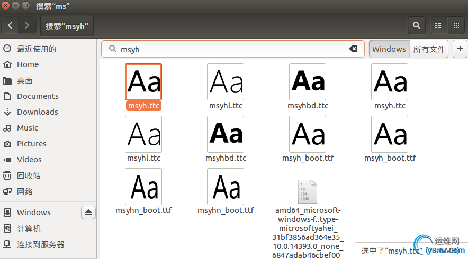This screenshot has height=259, width=468.
Task: Switch to list view
Action: (x=438, y=25)
